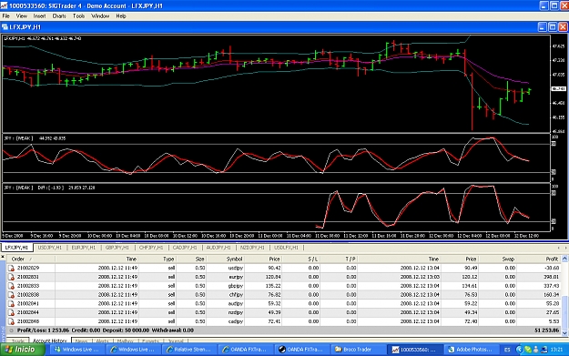Screen dimensions: 569x356
Task: Click the order icon for order 21002844
Action: point(11,312)
